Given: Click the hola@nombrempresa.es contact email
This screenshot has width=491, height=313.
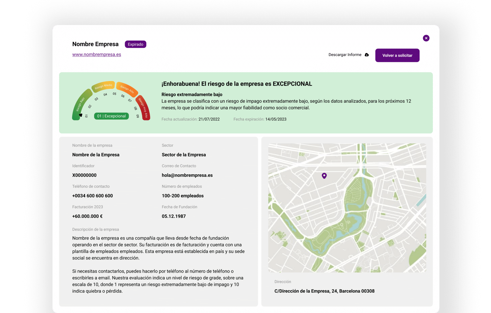Looking at the screenshot, I should coord(187,175).
